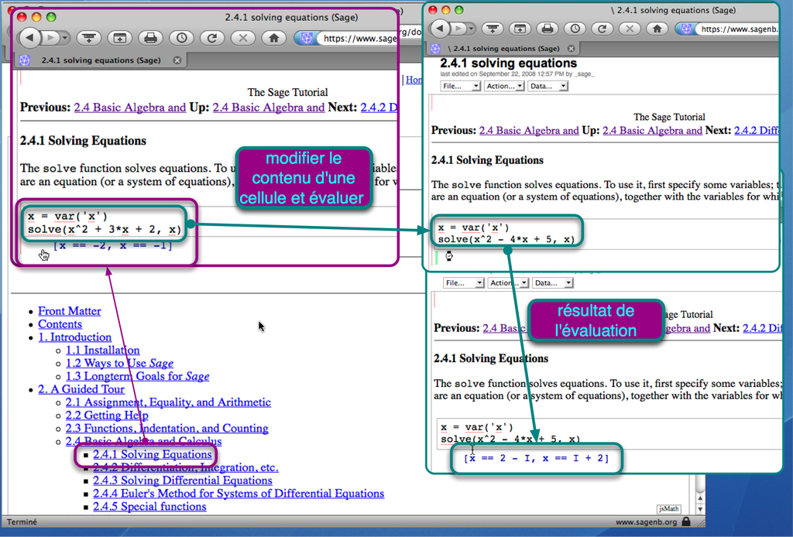The image size is (793, 537).
Task: Open the '2.2 Getting Help' link
Action: (x=107, y=416)
